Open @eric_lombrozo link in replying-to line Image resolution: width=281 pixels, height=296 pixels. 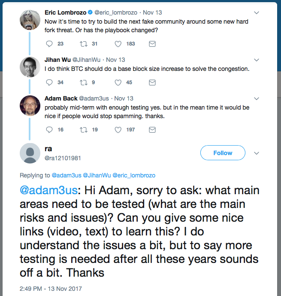tap(134, 175)
